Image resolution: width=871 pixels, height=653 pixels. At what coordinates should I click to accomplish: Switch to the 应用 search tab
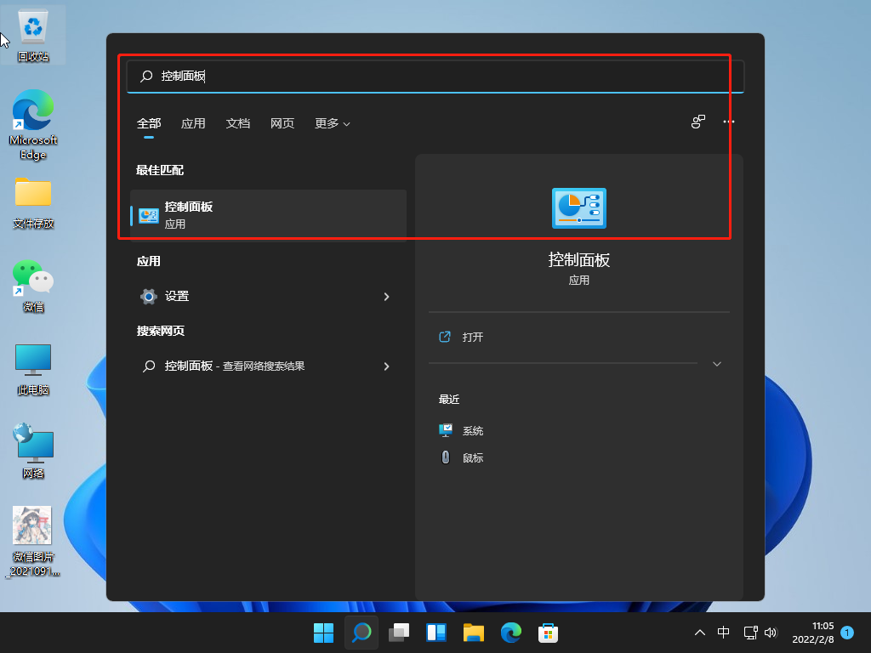pyautogui.click(x=193, y=122)
